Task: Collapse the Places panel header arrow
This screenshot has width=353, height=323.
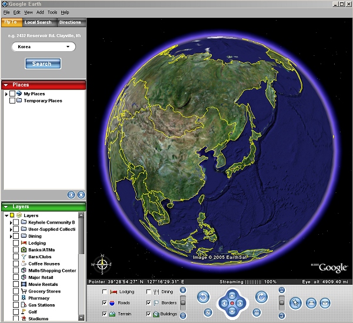Action: (x=6, y=85)
